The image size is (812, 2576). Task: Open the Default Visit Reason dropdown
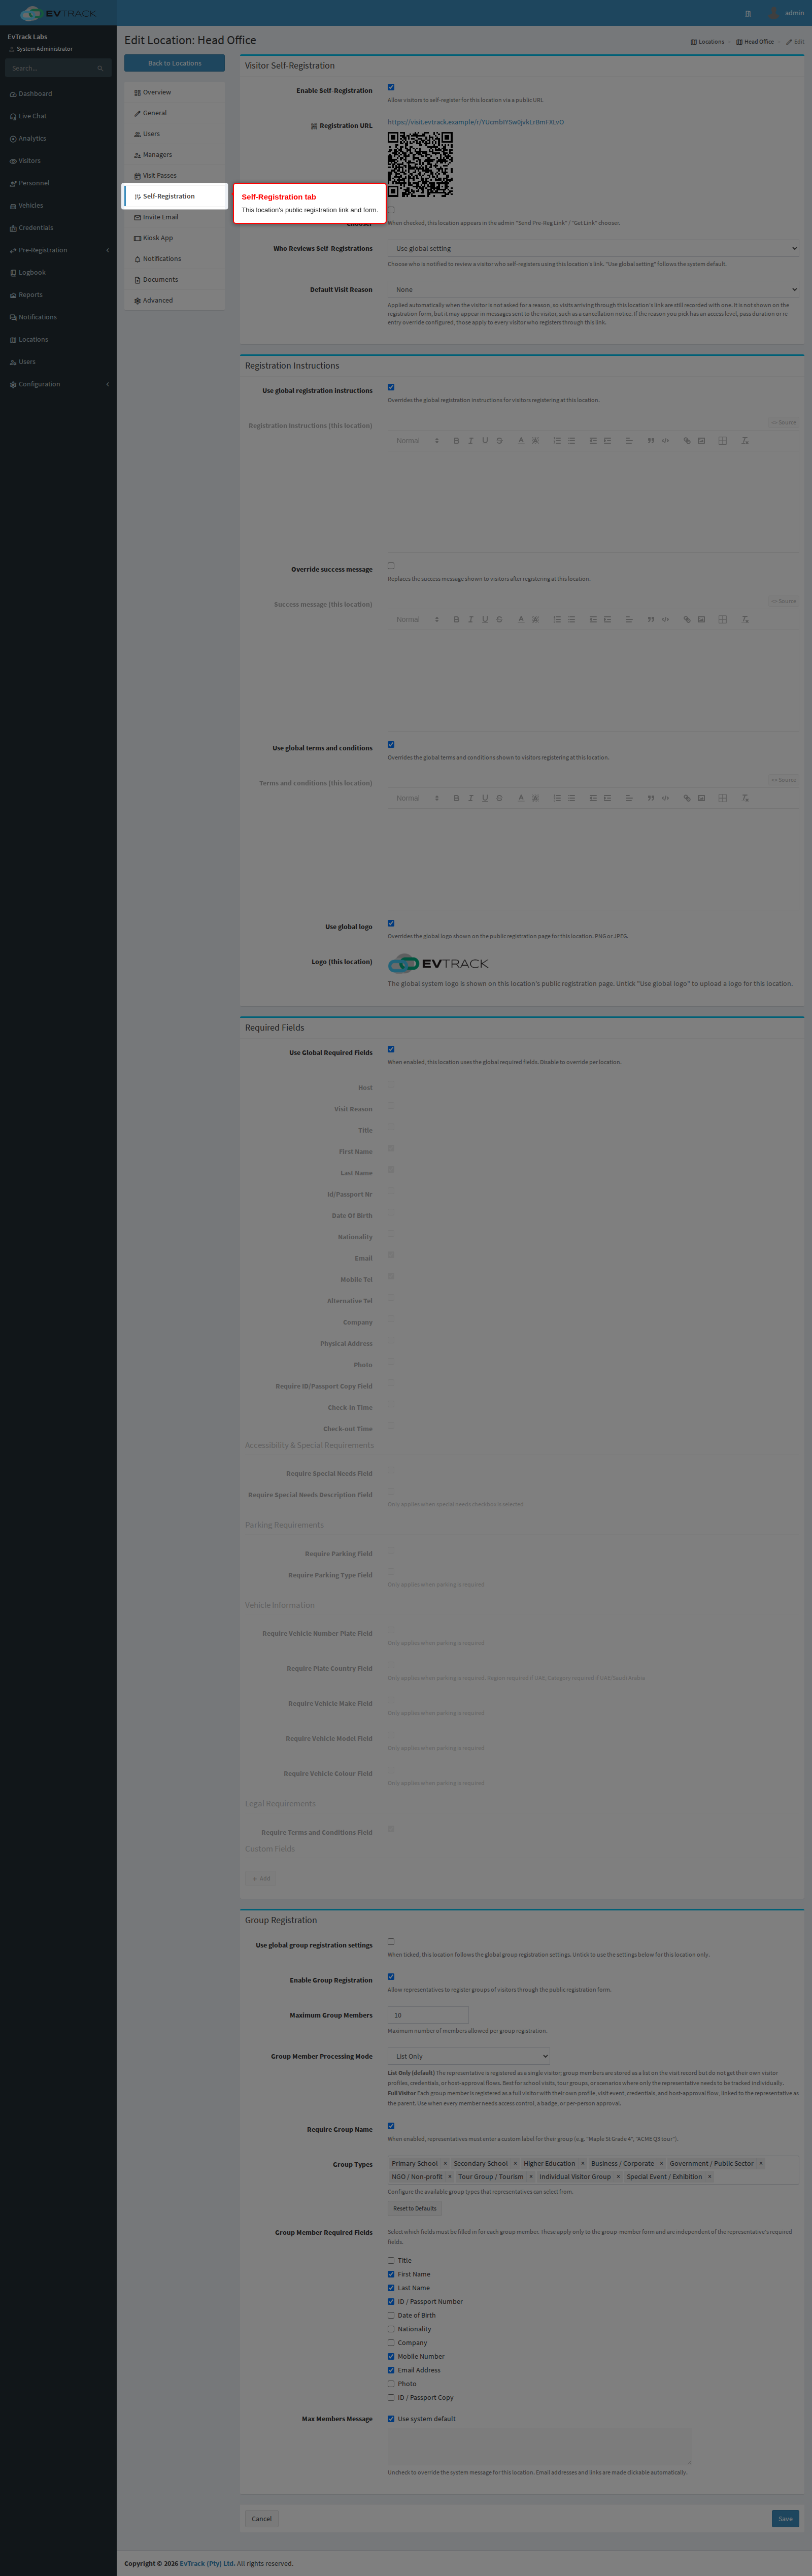tap(594, 289)
